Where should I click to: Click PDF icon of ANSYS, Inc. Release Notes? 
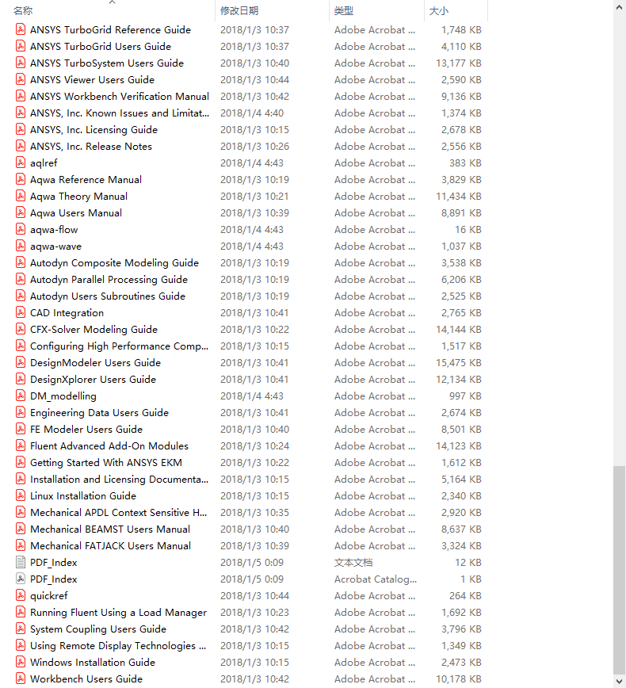(21, 146)
